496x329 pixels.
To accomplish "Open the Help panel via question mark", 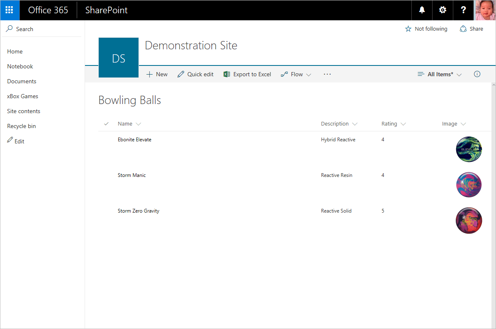I will pos(463,10).
